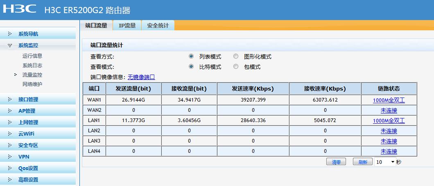Click the WAN1 port cell
The image size is (434, 186).
click(94, 100)
